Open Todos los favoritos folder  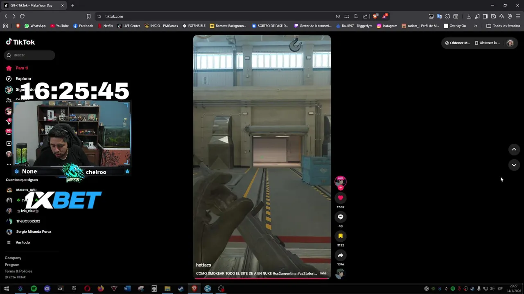point(503,26)
